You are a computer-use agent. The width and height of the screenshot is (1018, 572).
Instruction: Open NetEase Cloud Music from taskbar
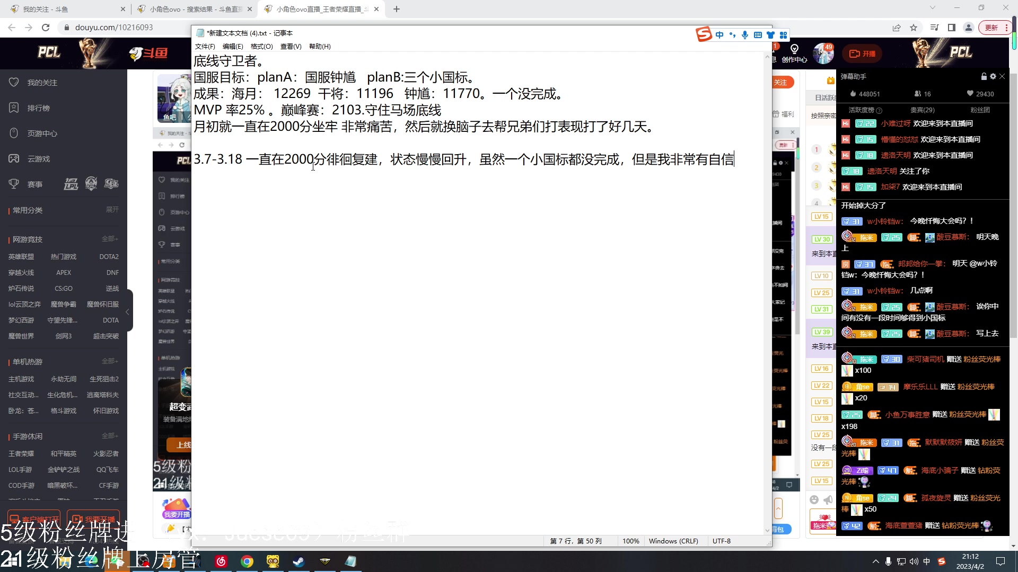222,561
